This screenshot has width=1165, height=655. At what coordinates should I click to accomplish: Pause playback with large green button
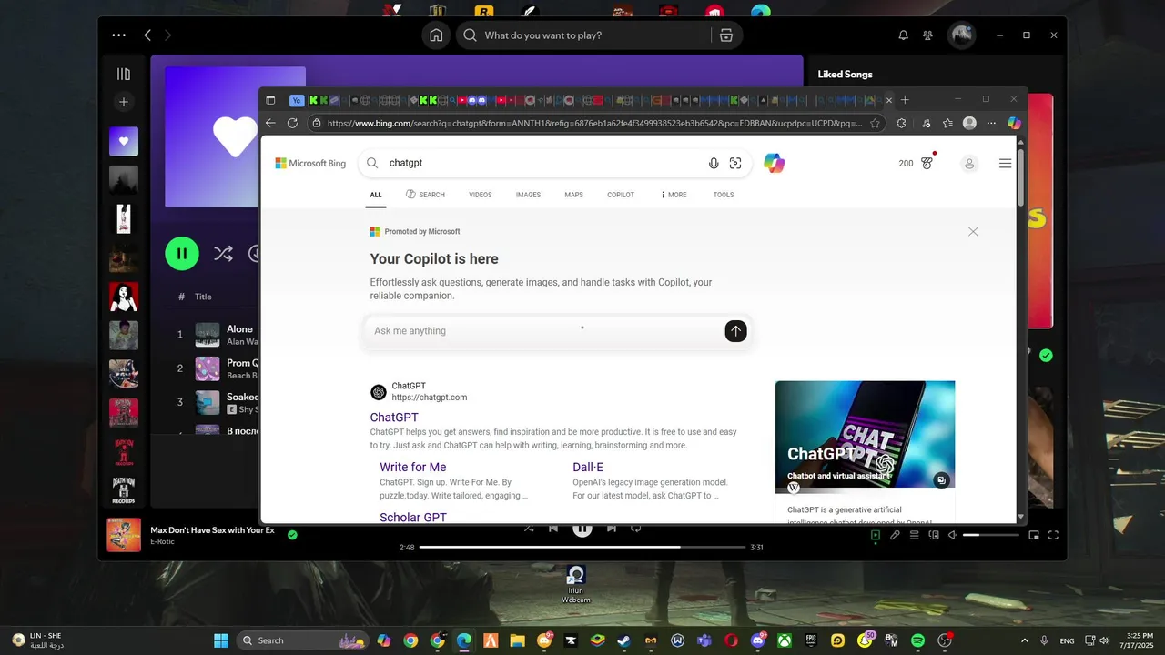(x=182, y=254)
